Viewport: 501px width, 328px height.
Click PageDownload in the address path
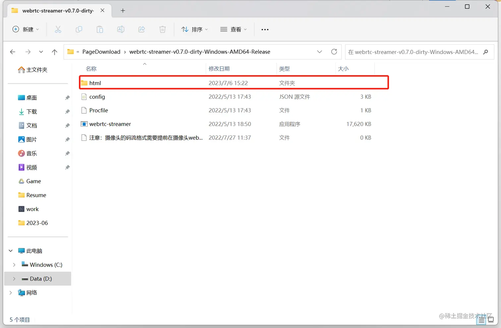(101, 52)
